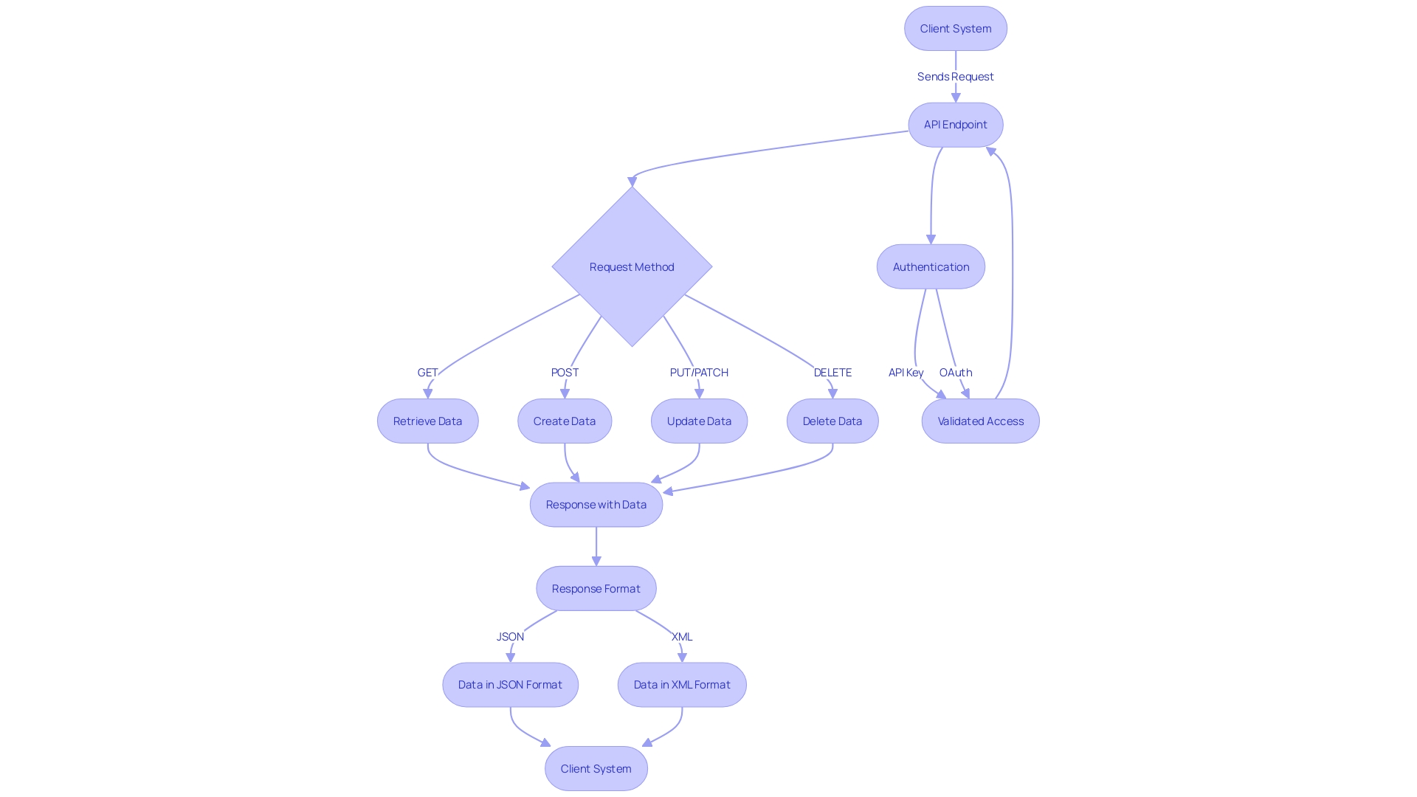Click the Data in JSON Format node

pos(510,684)
